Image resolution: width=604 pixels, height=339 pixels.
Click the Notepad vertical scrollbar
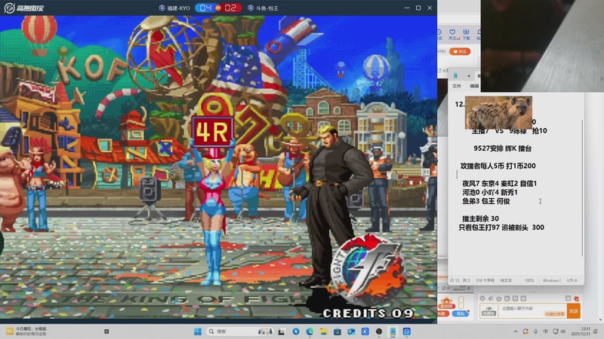point(582,188)
